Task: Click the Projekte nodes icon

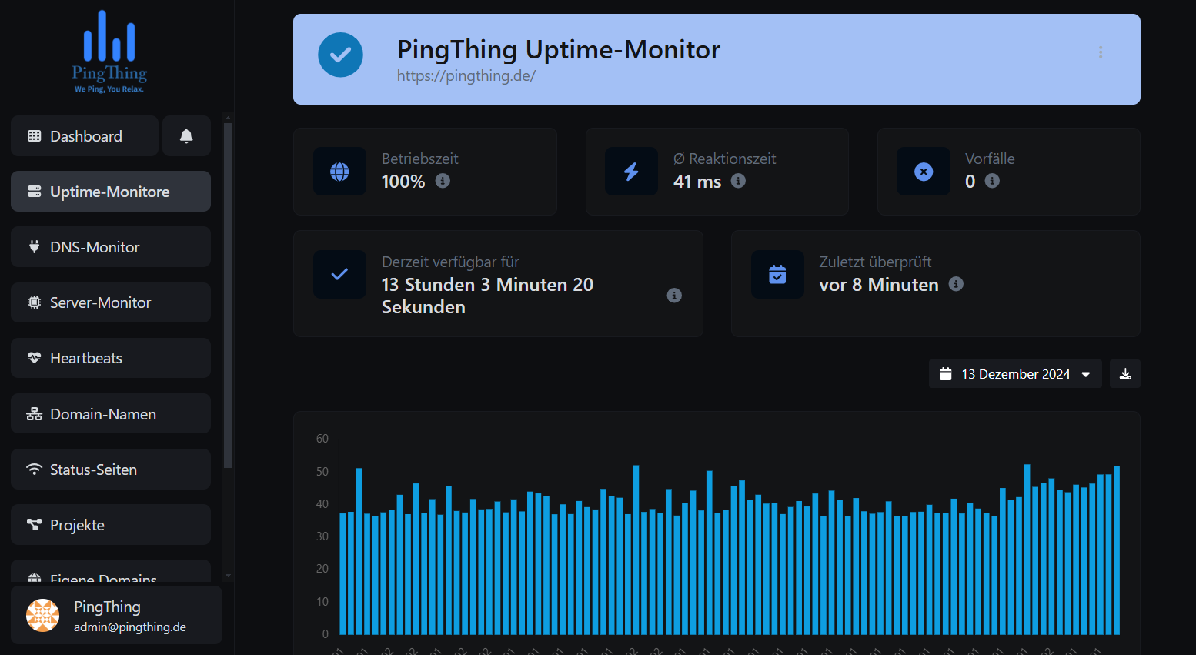Action: coord(34,525)
